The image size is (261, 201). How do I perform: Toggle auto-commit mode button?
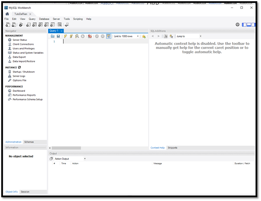(x=109, y=36)
